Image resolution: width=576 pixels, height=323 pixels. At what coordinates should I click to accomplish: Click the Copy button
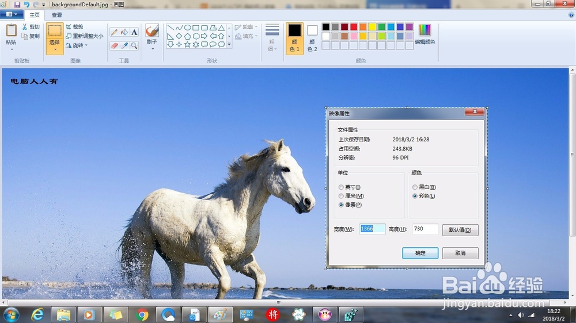pos(31,36)
